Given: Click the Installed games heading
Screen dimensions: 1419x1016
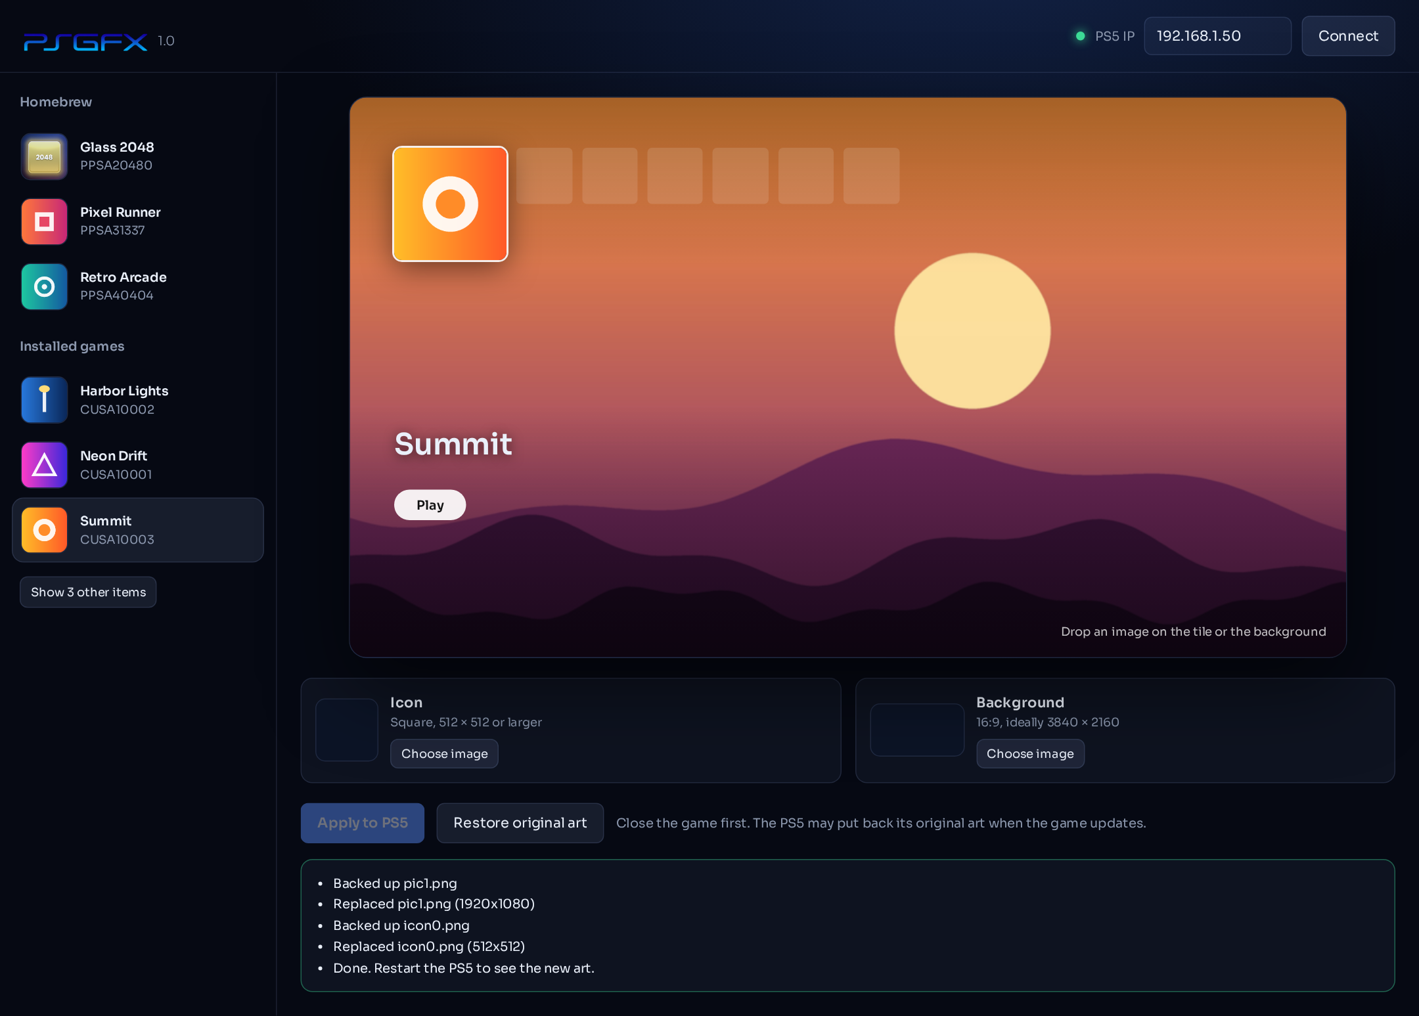Looking at the screenshot, I should click(x=72, y=346).
